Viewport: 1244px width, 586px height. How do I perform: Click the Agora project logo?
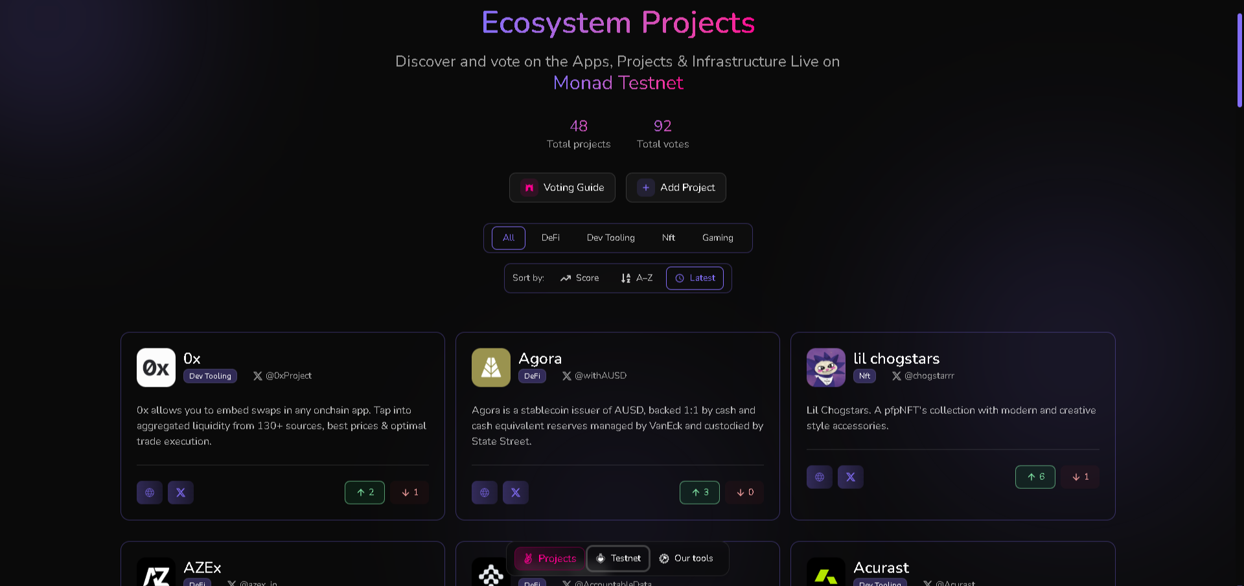491,368
